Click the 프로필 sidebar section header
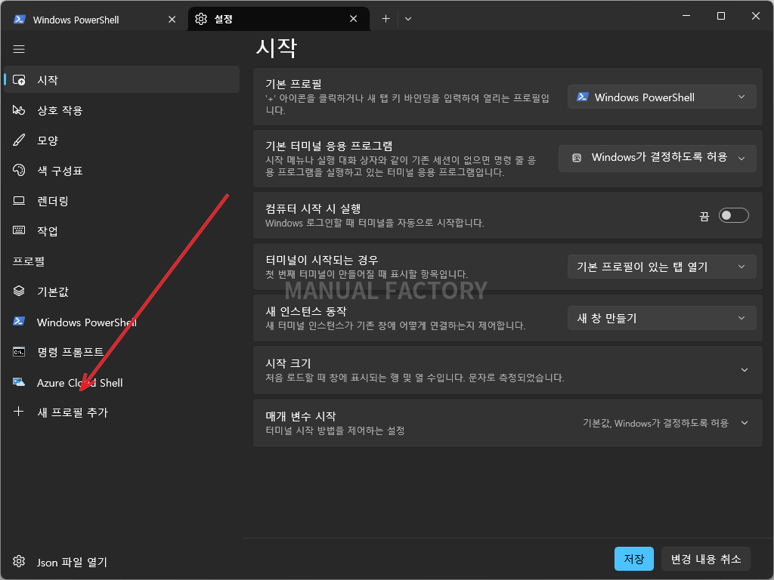The width and height of the screenshot is (774, 580). 29,261
